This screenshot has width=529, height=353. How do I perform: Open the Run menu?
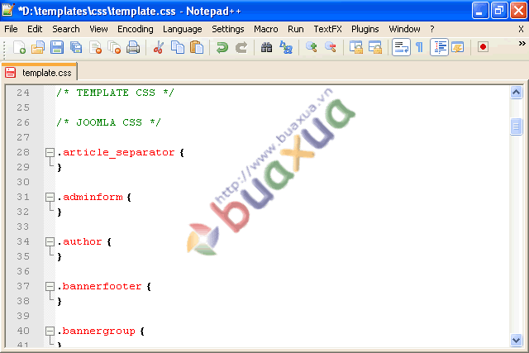[x=296, y=29]
